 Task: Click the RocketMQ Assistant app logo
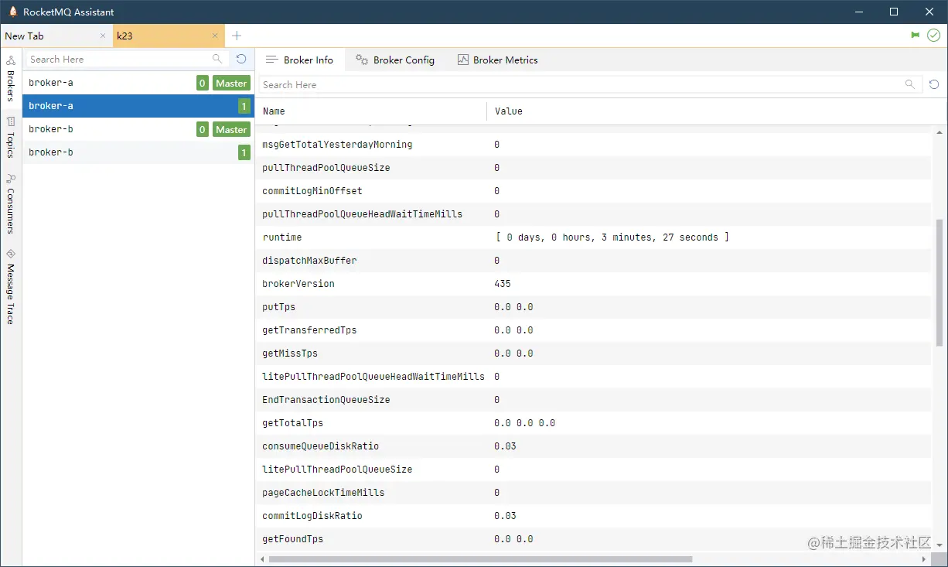[x=12, y=12]
